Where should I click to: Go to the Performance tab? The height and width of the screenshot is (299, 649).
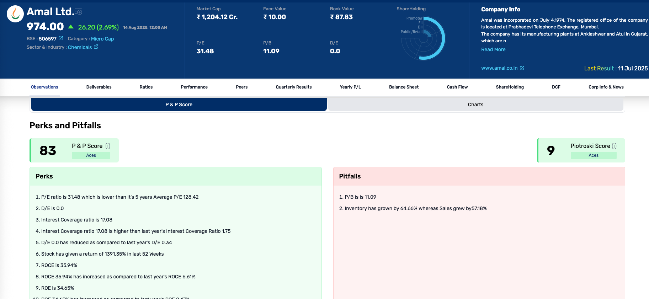pyautogui.click(x=194, y=87)
